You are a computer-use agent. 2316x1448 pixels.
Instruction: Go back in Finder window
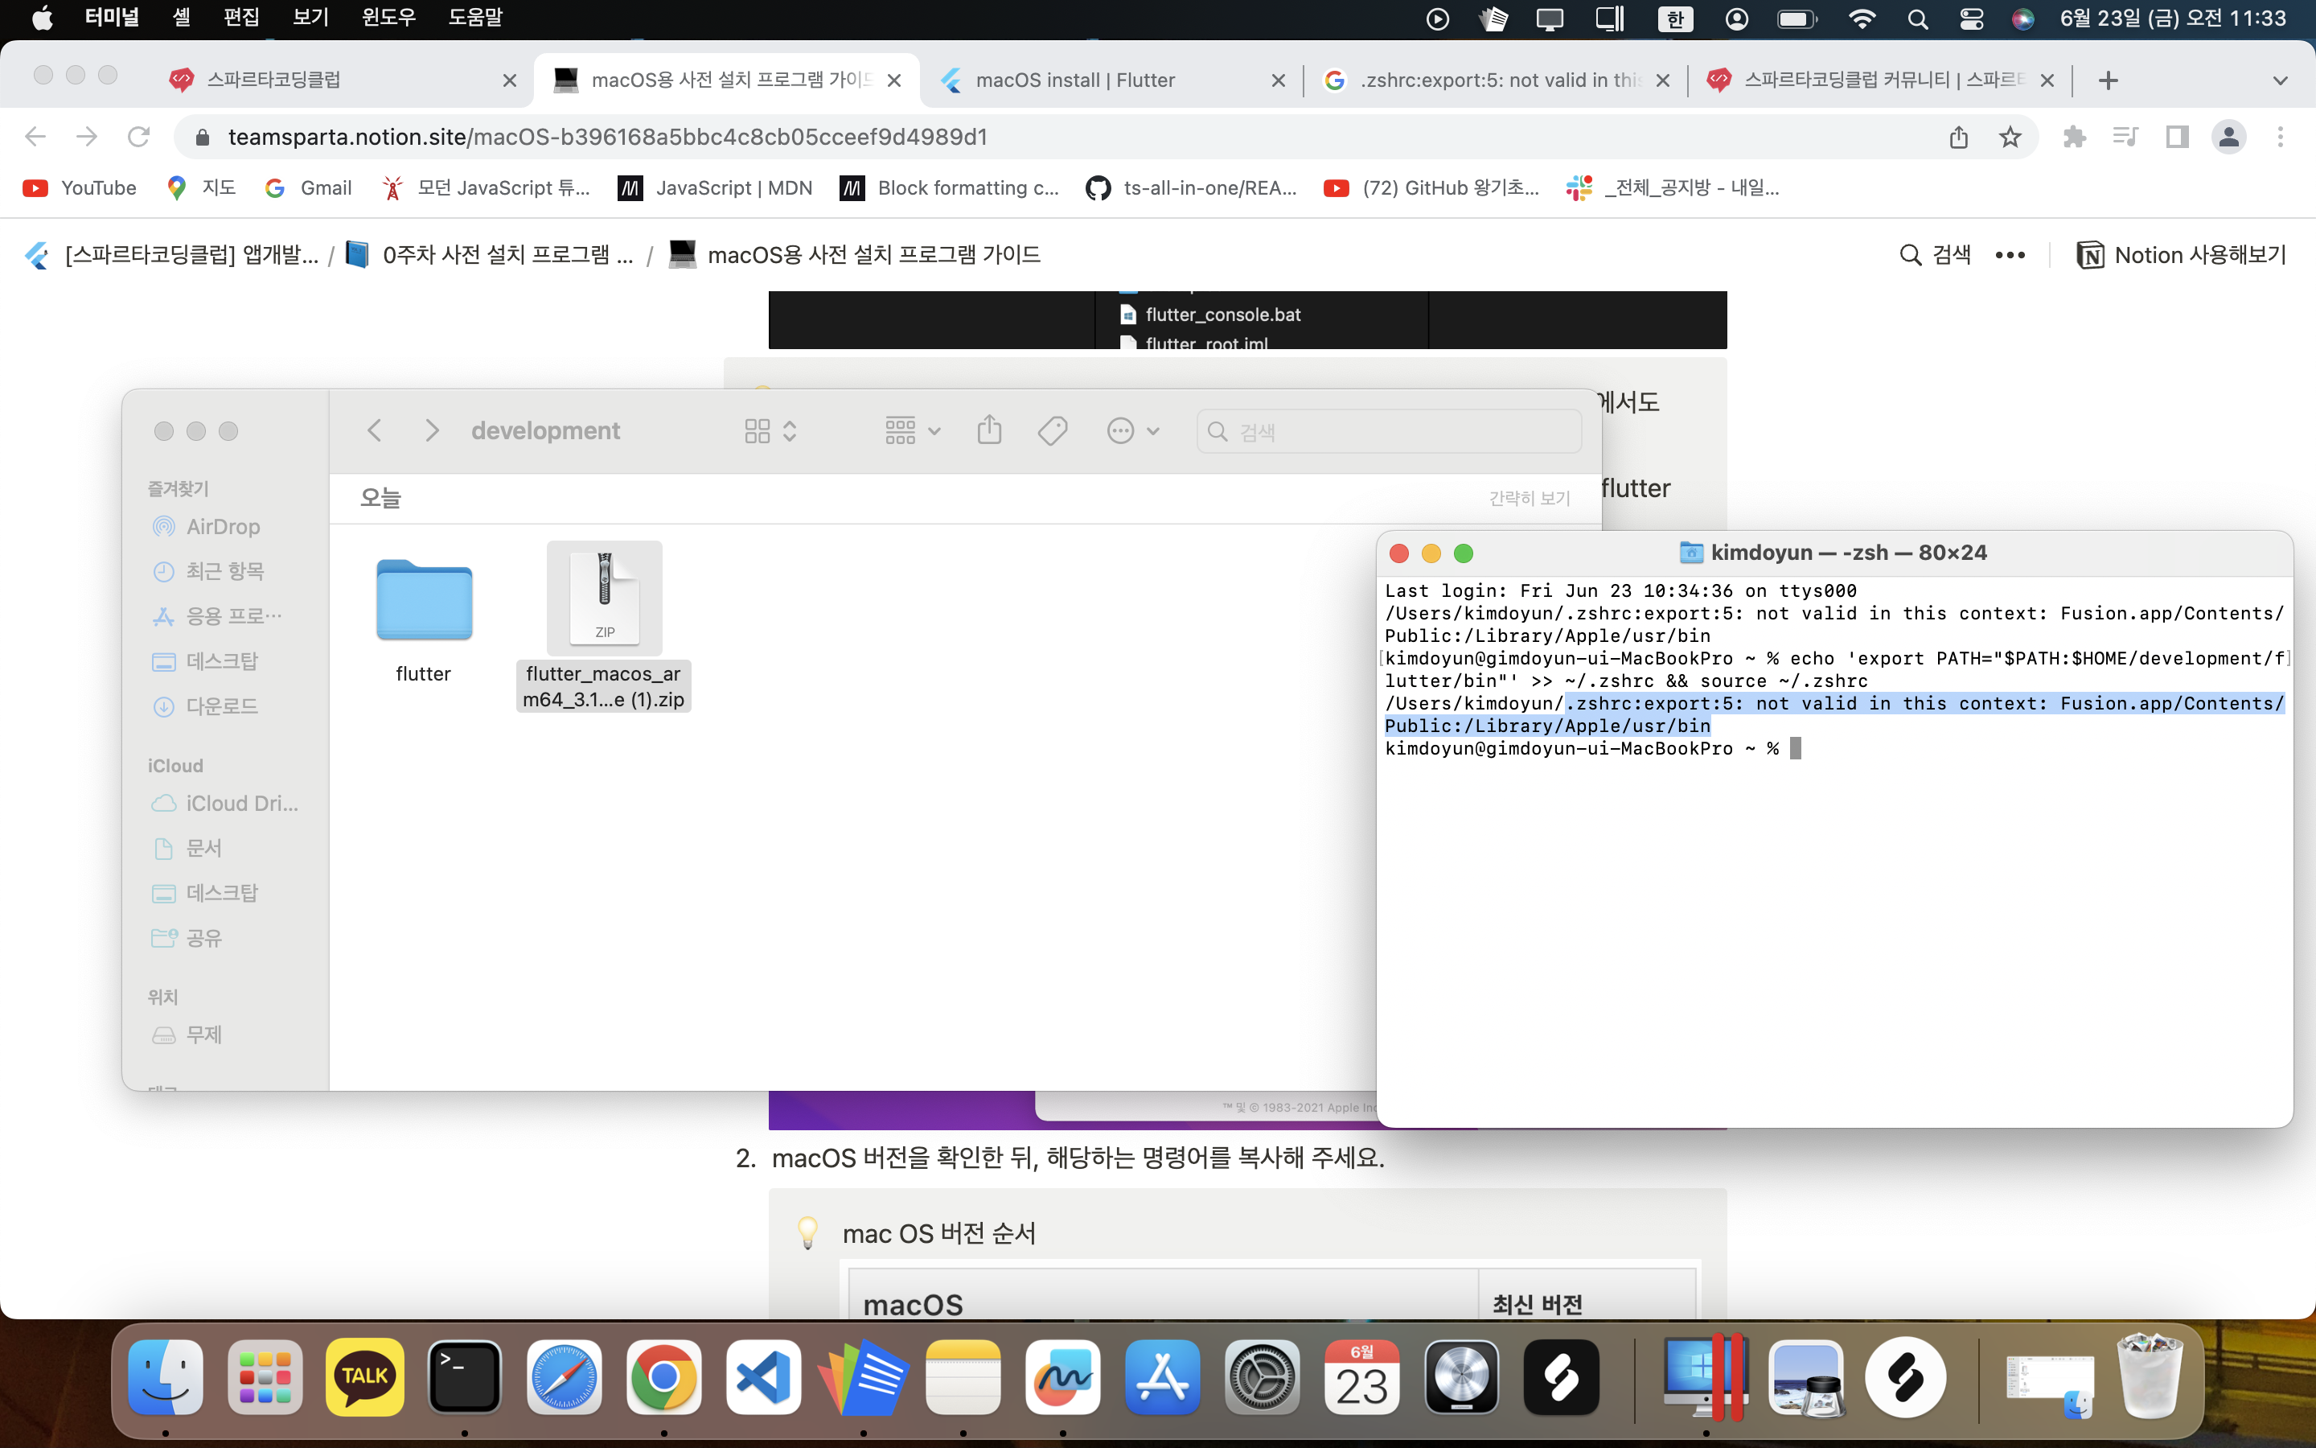point(374,430)
